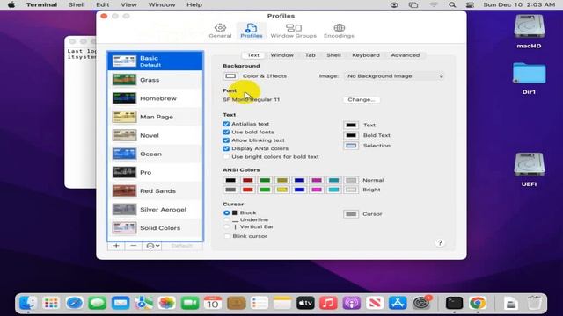Open the Selection color swatch
This screenshot has height=316, width=563.
(351, 146)
